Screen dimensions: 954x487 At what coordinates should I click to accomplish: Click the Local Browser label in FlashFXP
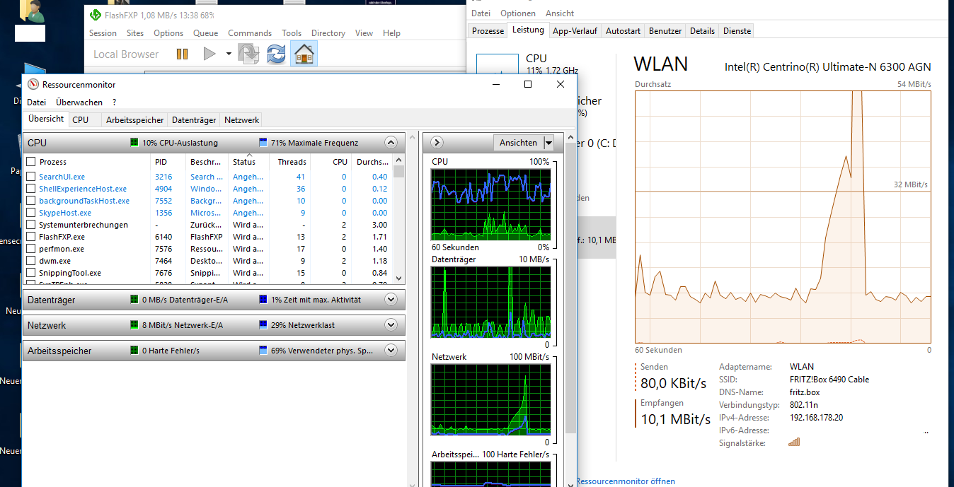pos(126,54)
